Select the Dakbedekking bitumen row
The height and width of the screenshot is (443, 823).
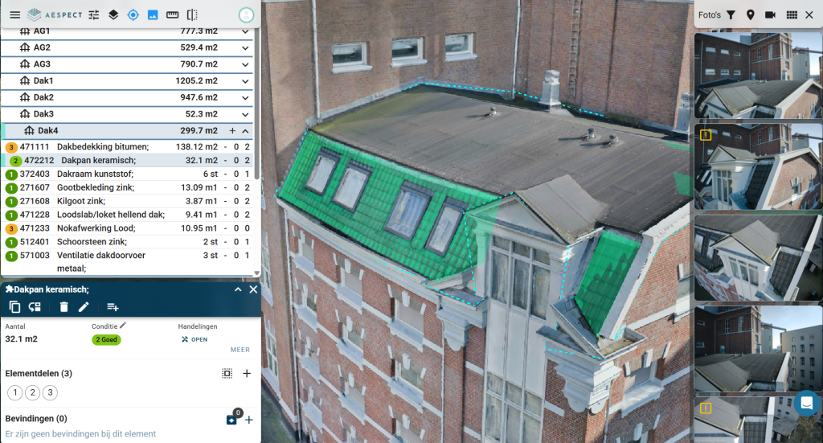103,147
